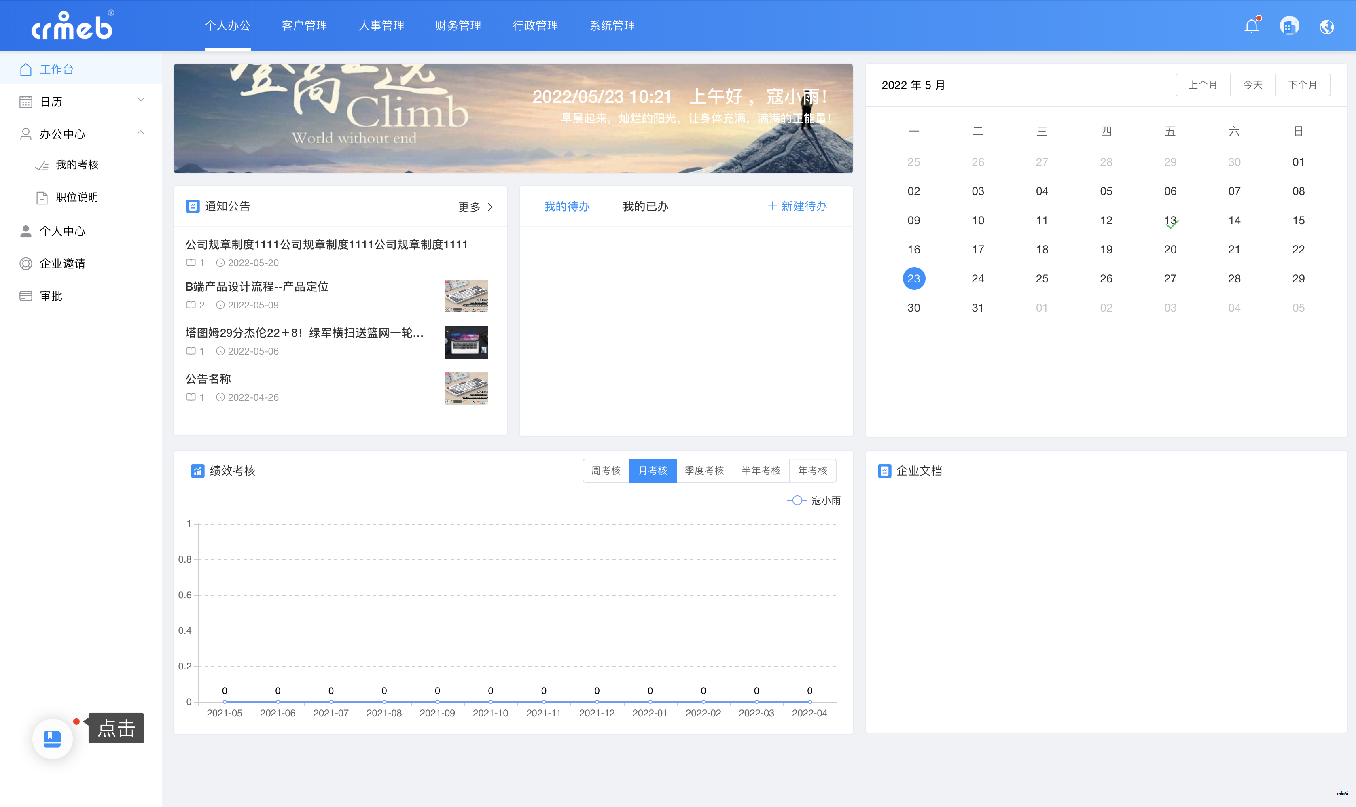Select 周考核 tab

[x=606, y=470]
